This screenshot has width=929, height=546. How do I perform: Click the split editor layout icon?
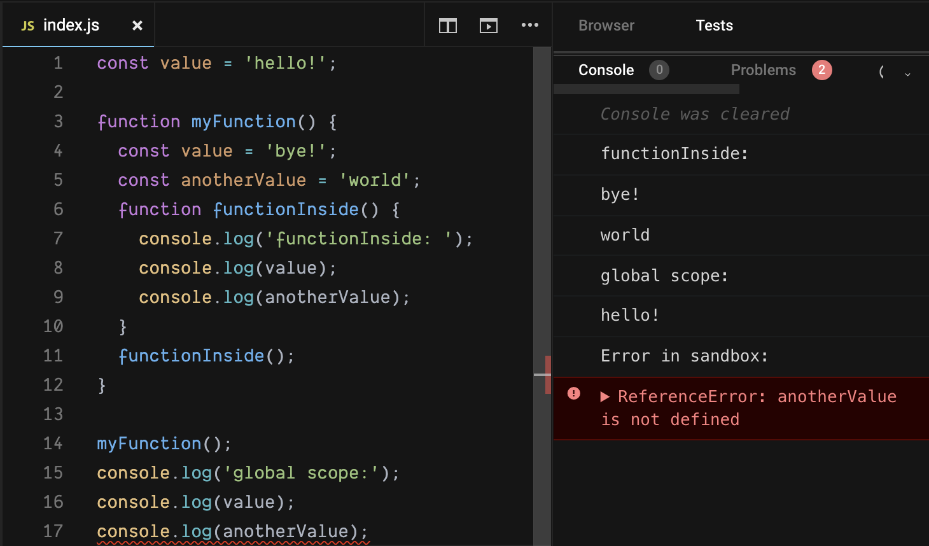(448, 25)
